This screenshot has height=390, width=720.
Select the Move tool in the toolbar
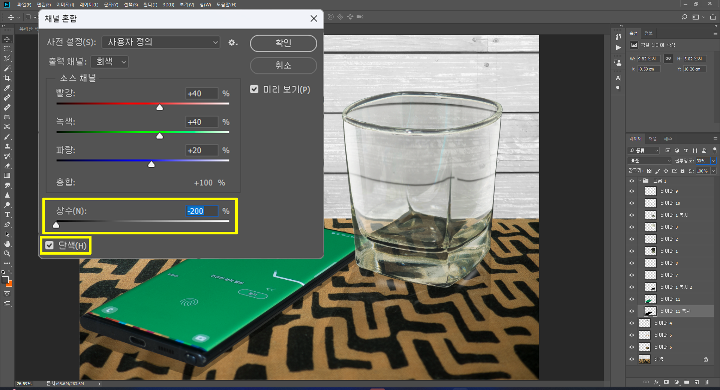7,39
